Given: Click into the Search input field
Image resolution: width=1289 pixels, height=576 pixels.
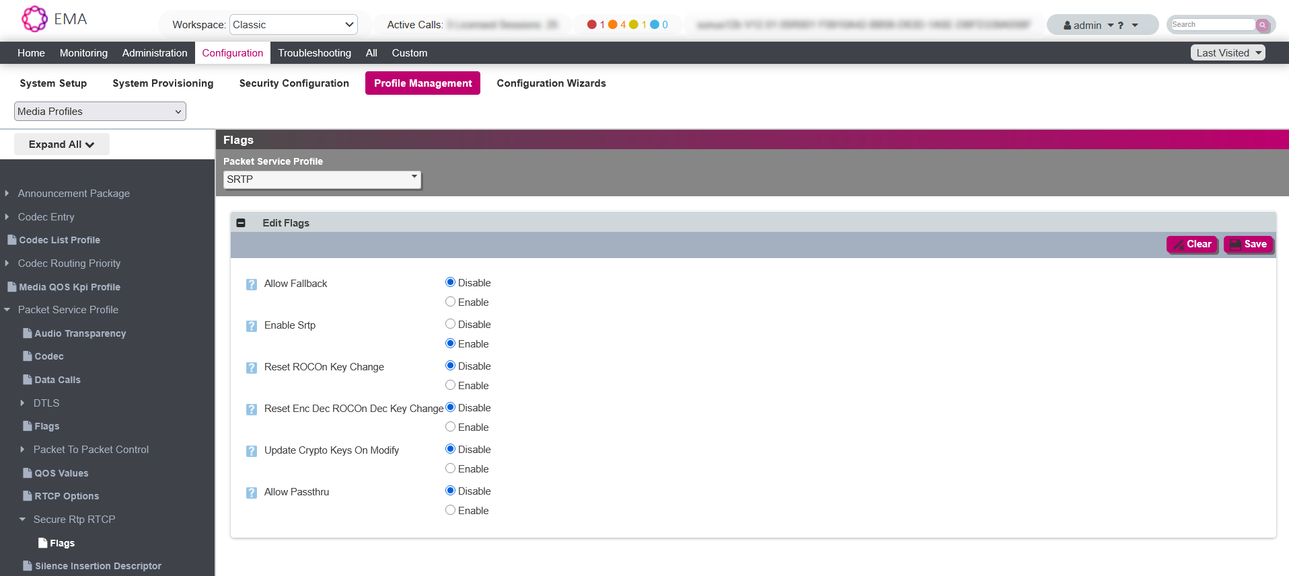Looking at the screenshot, I should click(x=1212, y=25).
